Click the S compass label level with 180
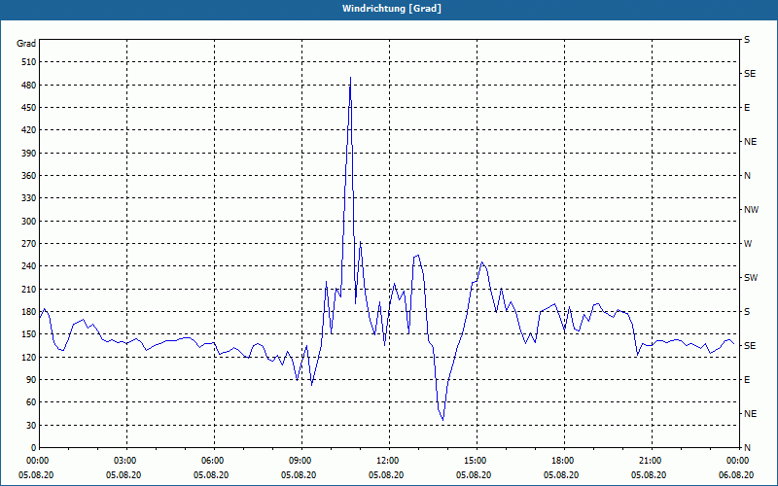This screenshot has width=778, height=486. 747,311
